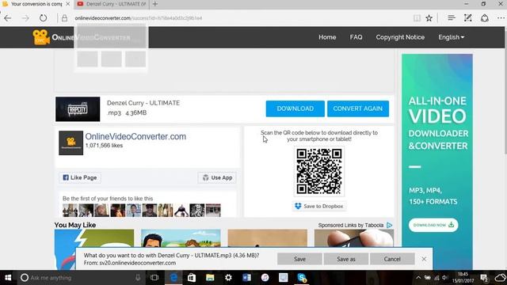Open File Explorer from the taskbar
This screenshot has height=285, width=507.
(210, 278)
